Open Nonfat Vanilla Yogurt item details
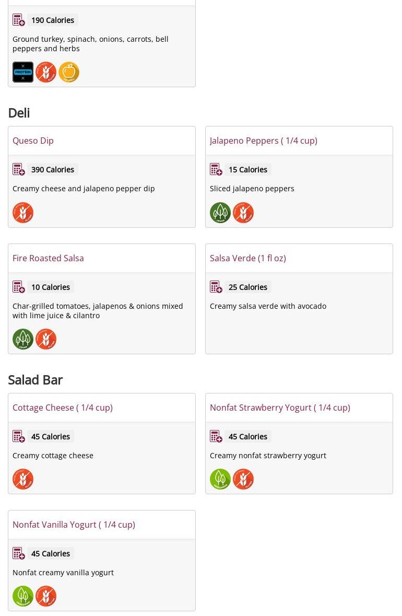This screenshot has width=402, height=616. pyautogui.click(x=74, y=525)
